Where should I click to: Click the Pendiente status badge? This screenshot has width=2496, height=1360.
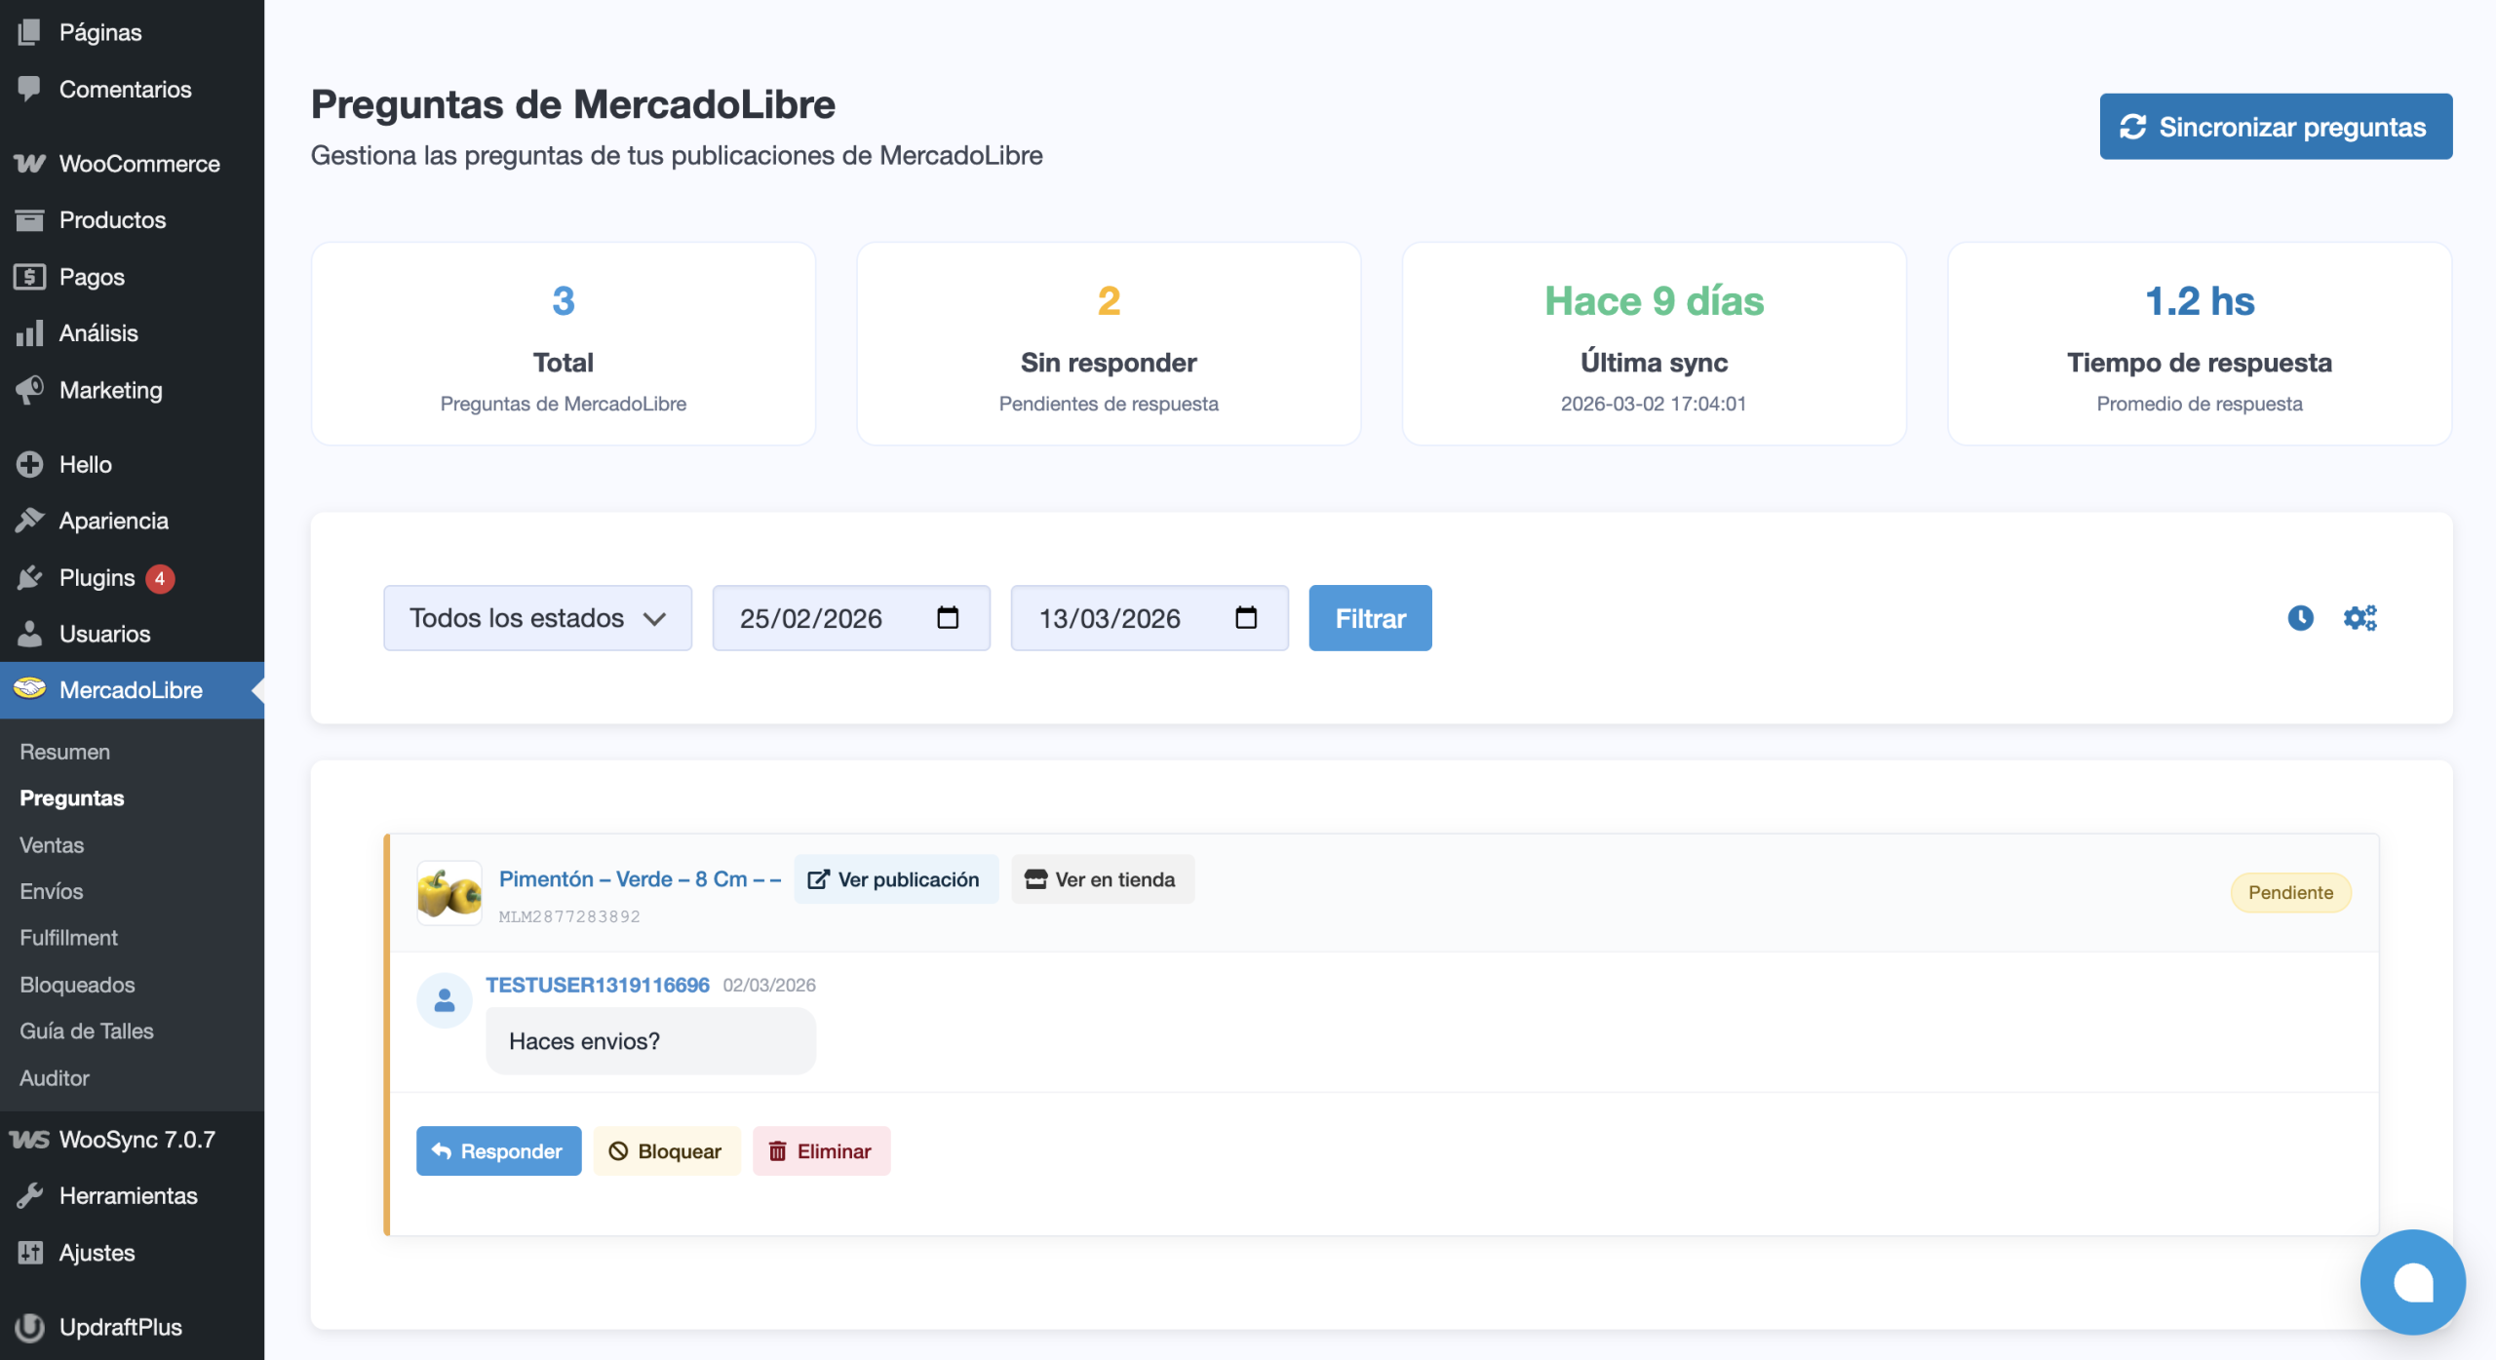(x=2290, y=893)
